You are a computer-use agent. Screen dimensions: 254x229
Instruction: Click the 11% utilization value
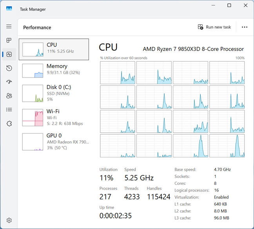(x=107, y=178)
